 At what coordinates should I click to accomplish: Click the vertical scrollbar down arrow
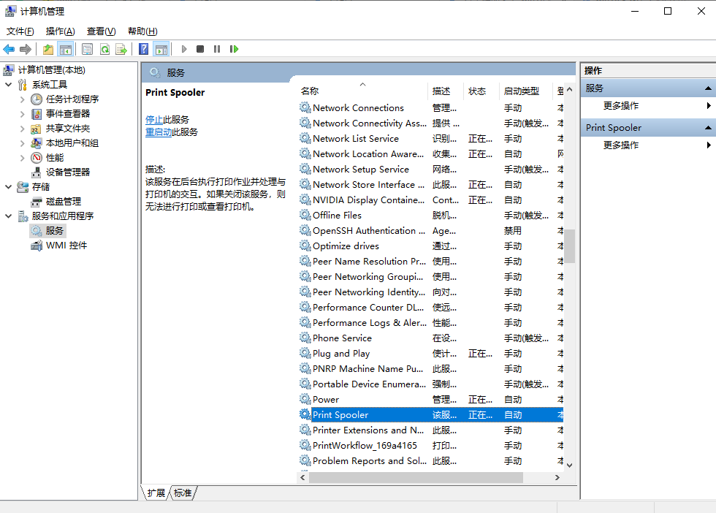(569, 463)
